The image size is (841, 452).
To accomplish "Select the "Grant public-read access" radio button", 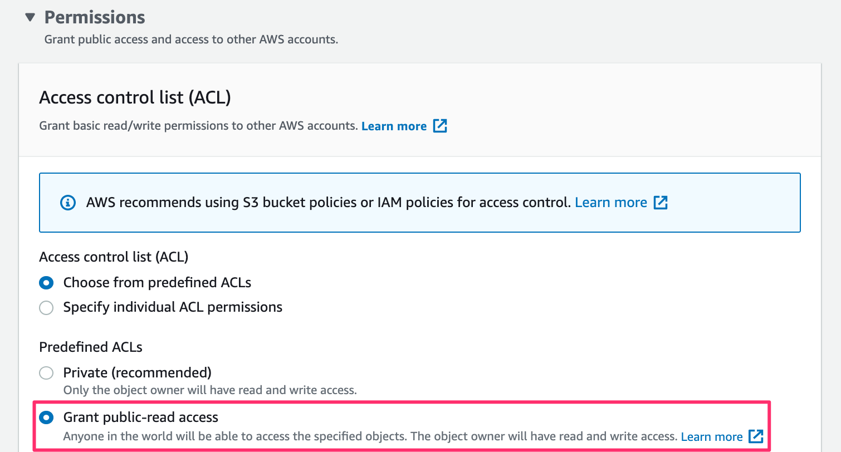I will click(47, 417).
